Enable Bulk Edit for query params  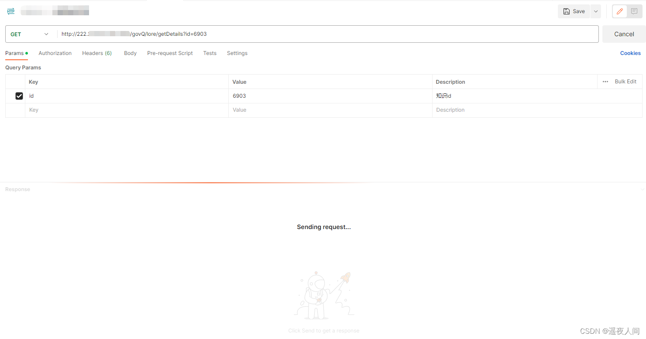click(625, 82)
